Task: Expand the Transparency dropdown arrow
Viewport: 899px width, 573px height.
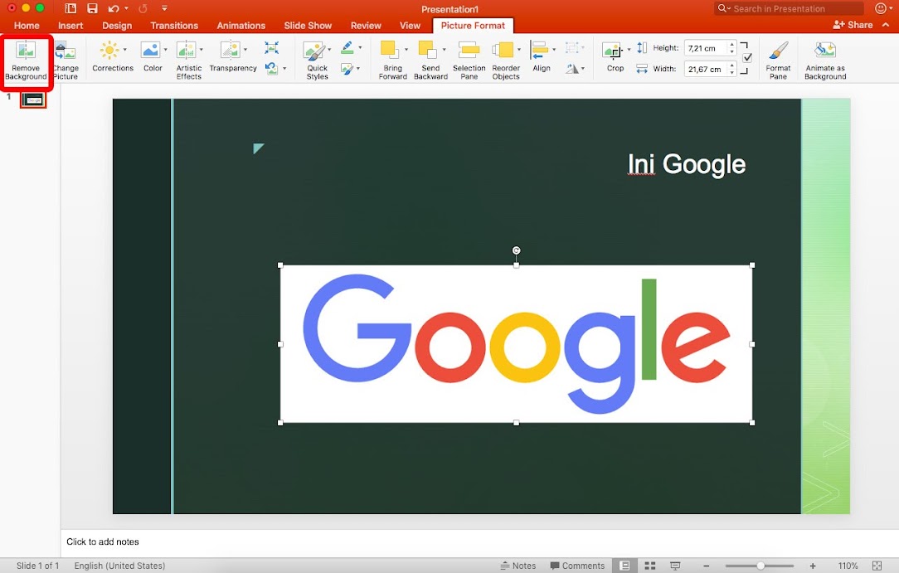Action: coord(245,50)
